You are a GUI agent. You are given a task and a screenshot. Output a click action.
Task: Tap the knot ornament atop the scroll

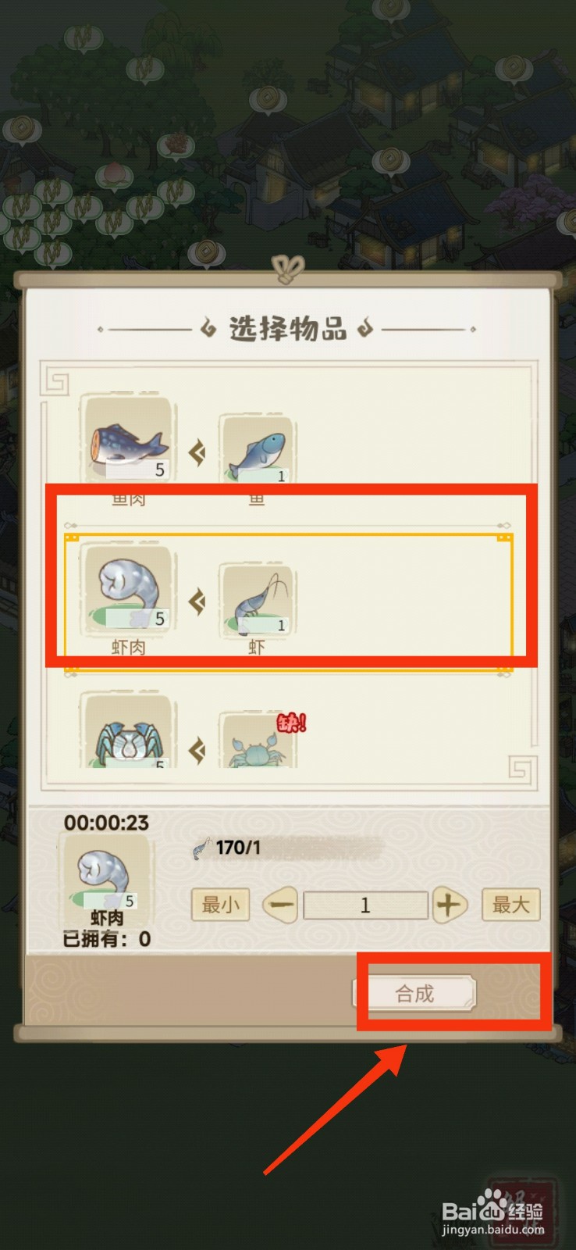pos(288,269)
